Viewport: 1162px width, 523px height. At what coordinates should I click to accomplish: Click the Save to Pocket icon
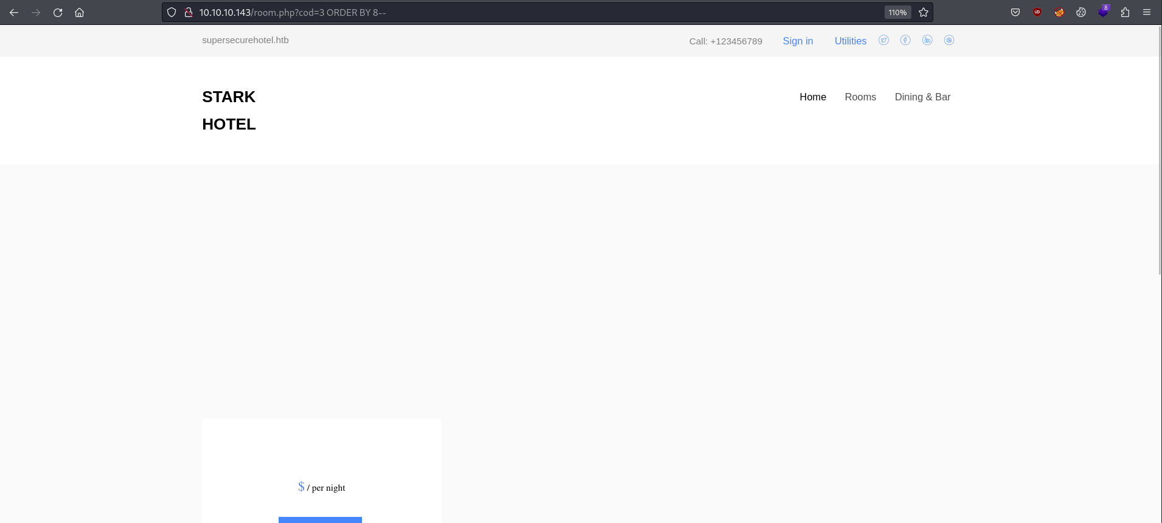point(1015,12)
